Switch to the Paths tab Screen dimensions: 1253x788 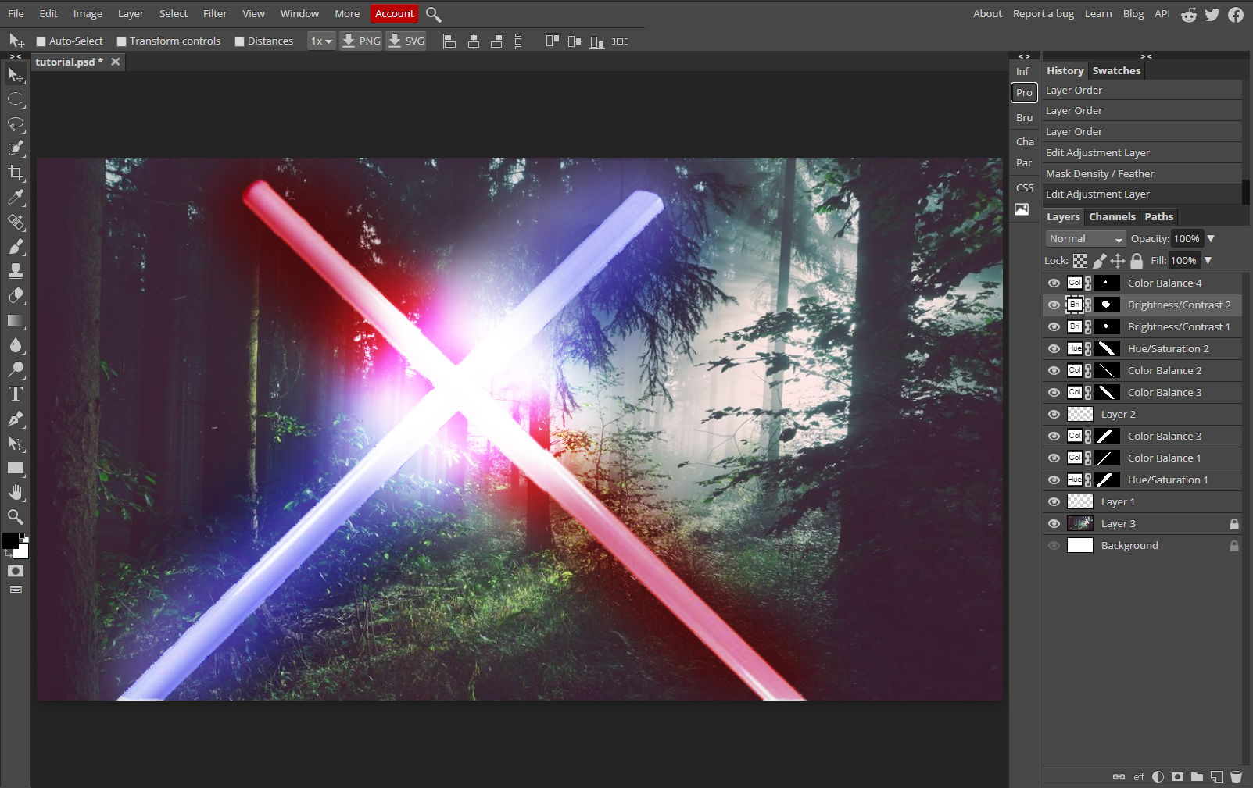[1159, 217]
